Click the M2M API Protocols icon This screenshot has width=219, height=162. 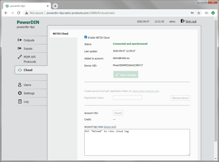tap(20, 57)
